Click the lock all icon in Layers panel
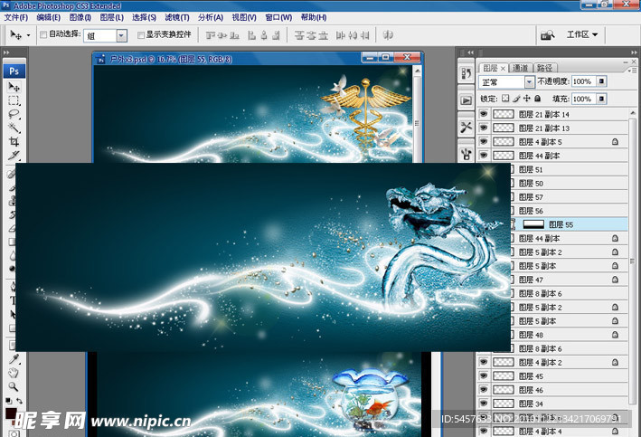Image resolution: width=641 pixels, height=437 pixels. 538,98
